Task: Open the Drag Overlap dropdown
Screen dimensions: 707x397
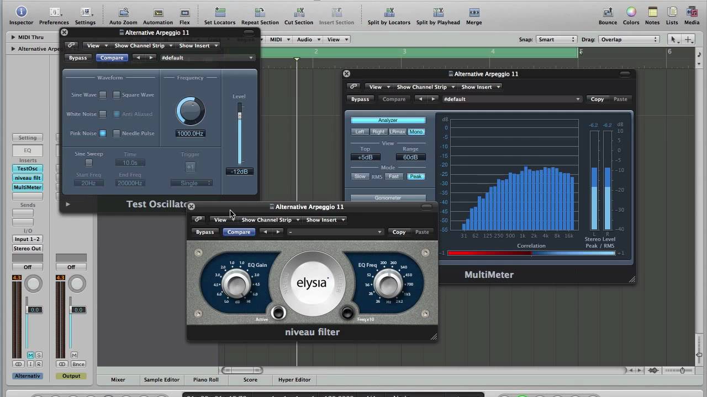Action: 629,40
